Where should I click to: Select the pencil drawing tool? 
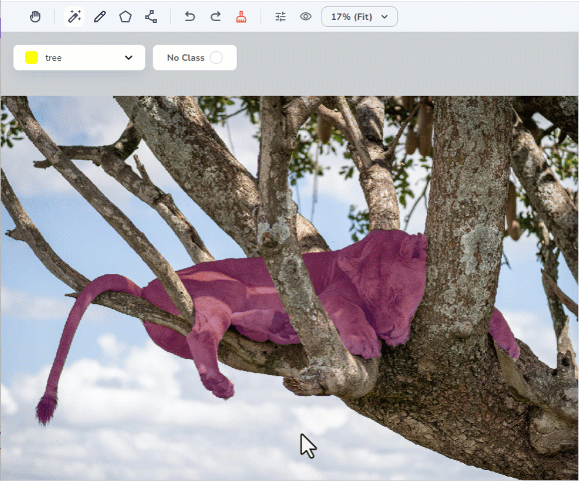100,17
